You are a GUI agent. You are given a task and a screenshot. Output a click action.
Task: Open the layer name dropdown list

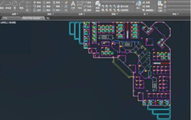click(x=118, y=3)
